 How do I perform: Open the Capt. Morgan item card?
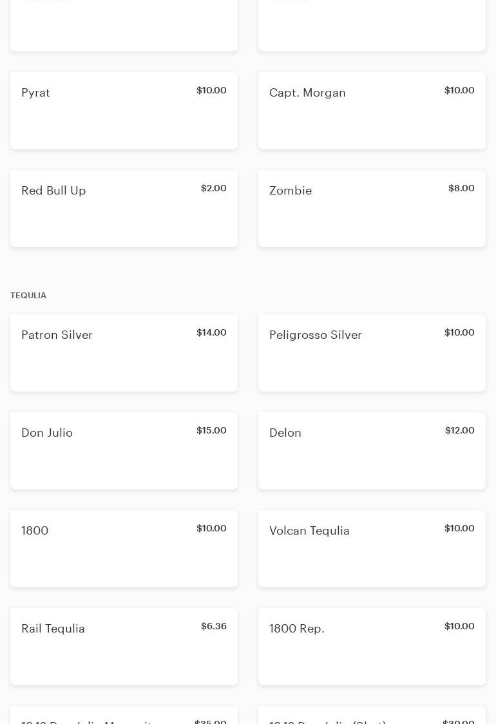[372, 111]
